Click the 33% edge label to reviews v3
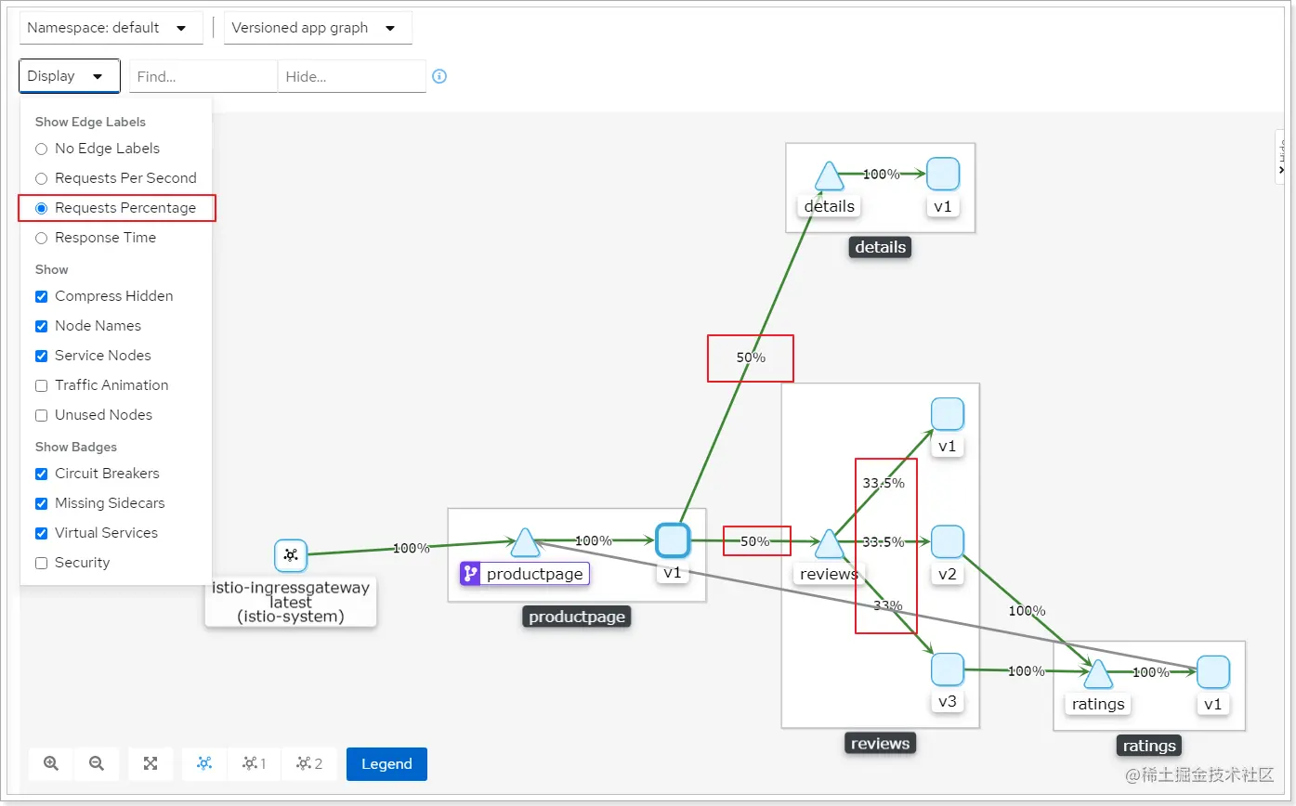 pyautogui.click(x=887, y=605)
